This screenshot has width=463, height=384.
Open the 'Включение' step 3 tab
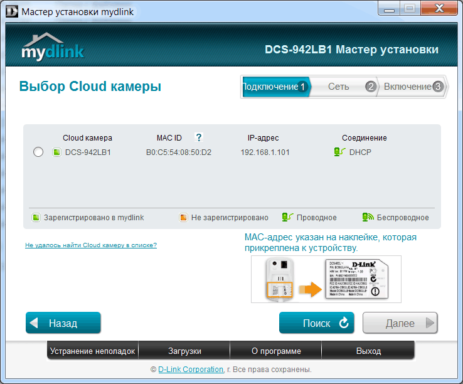pos(412,87)
